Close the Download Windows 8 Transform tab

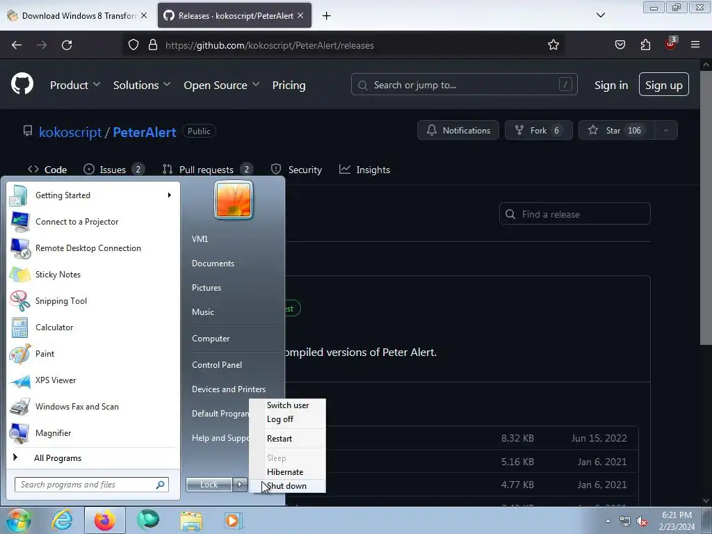[x=144, y=15]
